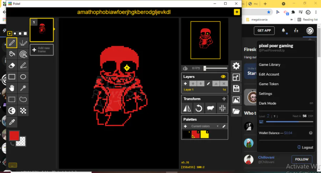This screenshot has height=173, width=321.
Task: Adjust the FPS slider
Action: pyautogui.click(x=215, y=68)
